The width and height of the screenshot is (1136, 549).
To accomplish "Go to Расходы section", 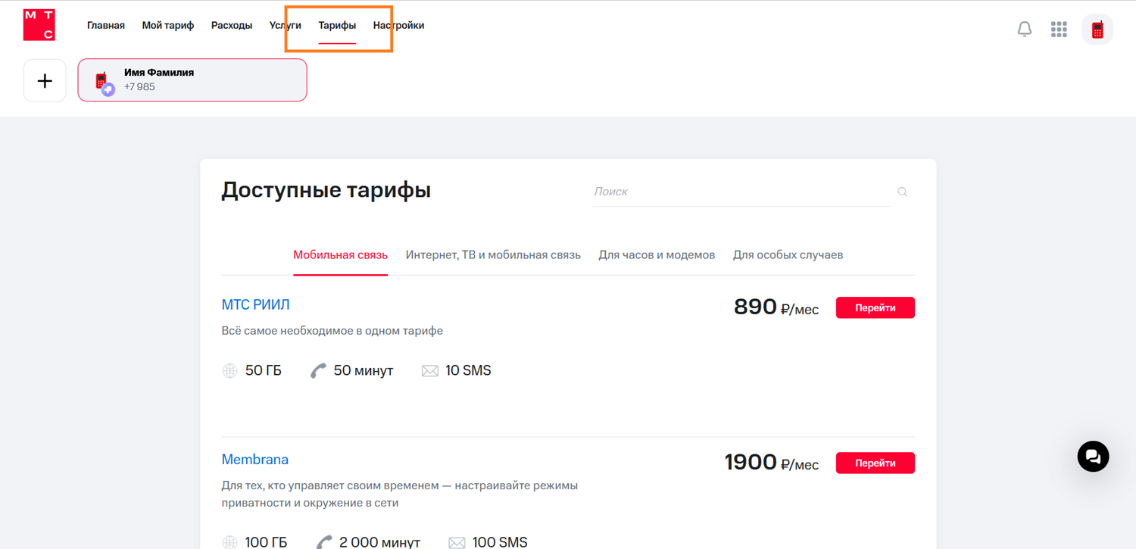I will [x=232, y=25].
